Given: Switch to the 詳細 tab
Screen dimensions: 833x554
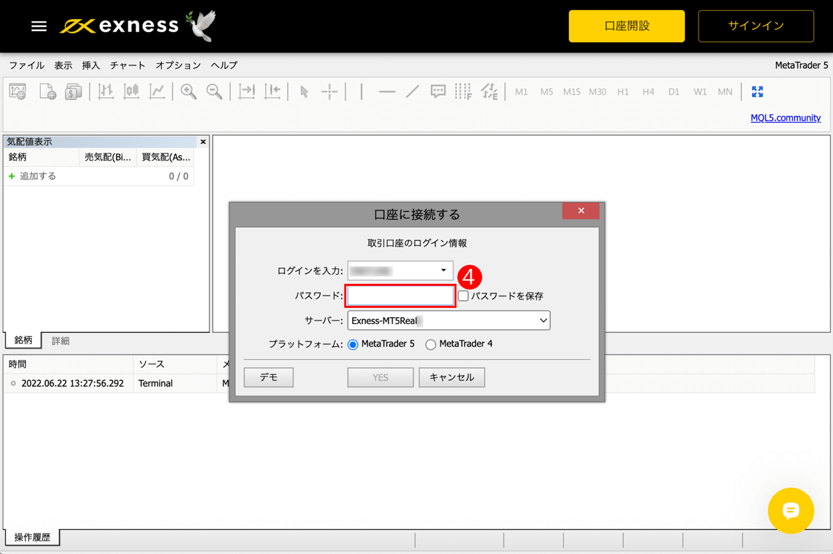Looking at the screenshot, I should 59,340.
